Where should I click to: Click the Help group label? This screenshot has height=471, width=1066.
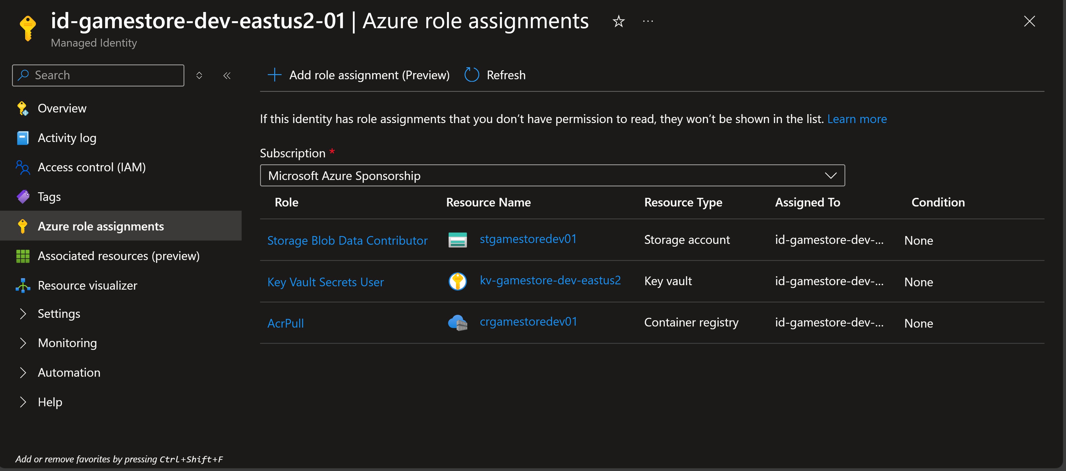pos(50,402)
